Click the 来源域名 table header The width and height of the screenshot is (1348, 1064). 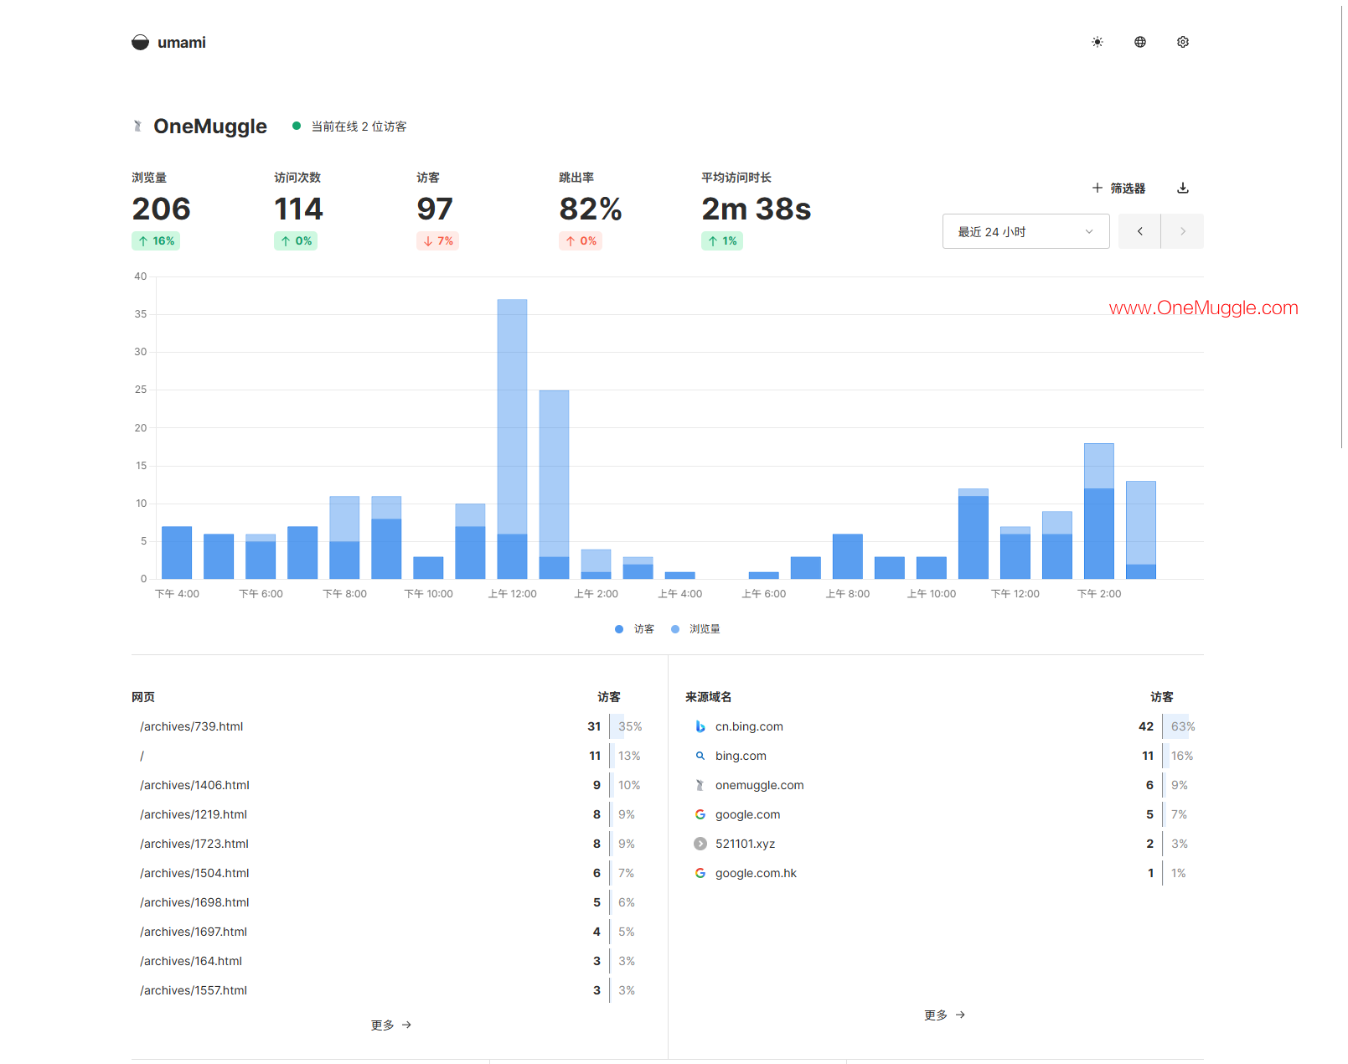(709, 697)
